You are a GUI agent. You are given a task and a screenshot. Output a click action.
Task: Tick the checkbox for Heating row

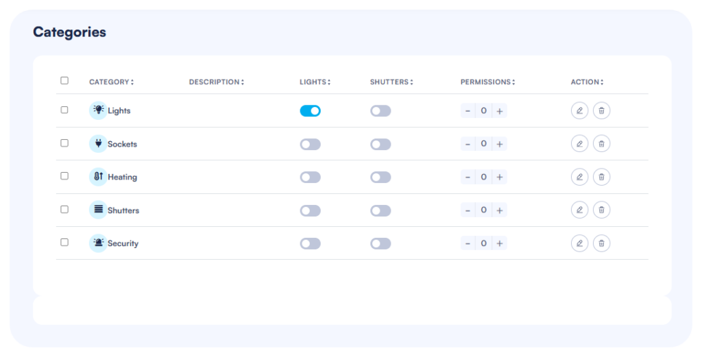click(x=64, y=176)
